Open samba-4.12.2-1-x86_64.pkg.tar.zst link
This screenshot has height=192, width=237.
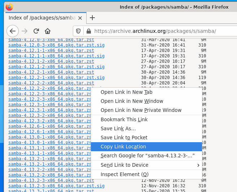click(x=51, y=72)
